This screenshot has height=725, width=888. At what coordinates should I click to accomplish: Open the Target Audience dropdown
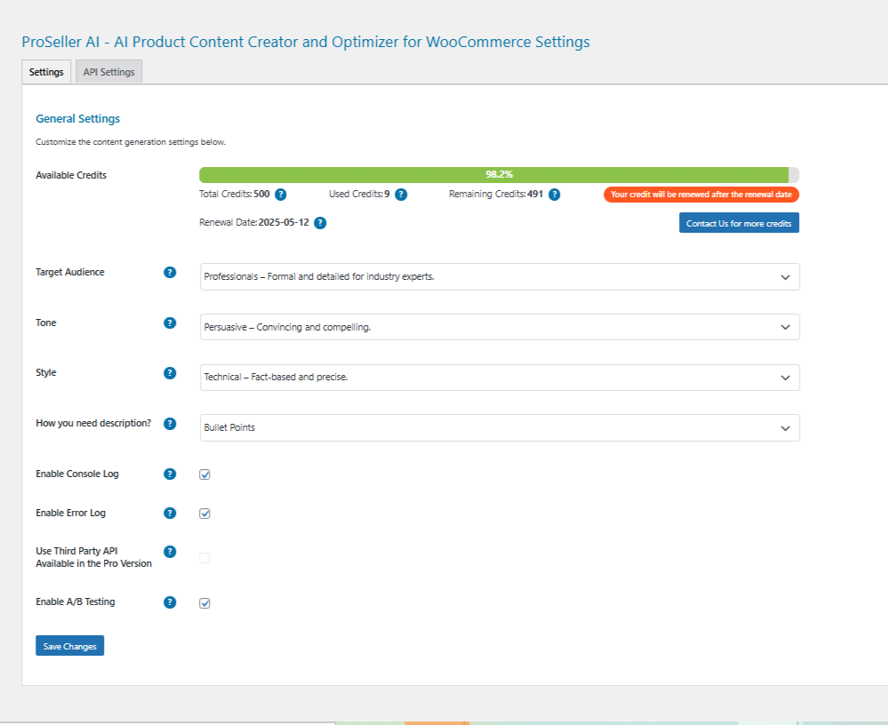click(x=500, y=276)
